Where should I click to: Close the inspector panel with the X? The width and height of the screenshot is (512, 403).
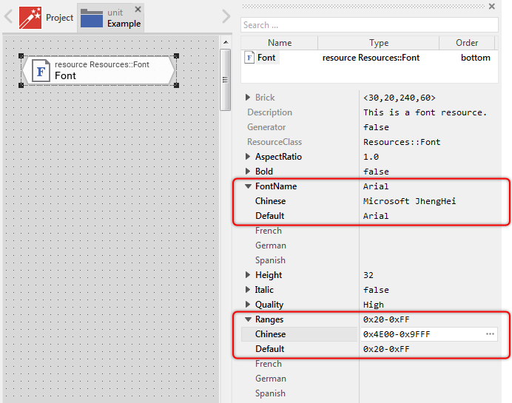click(492, 7)
